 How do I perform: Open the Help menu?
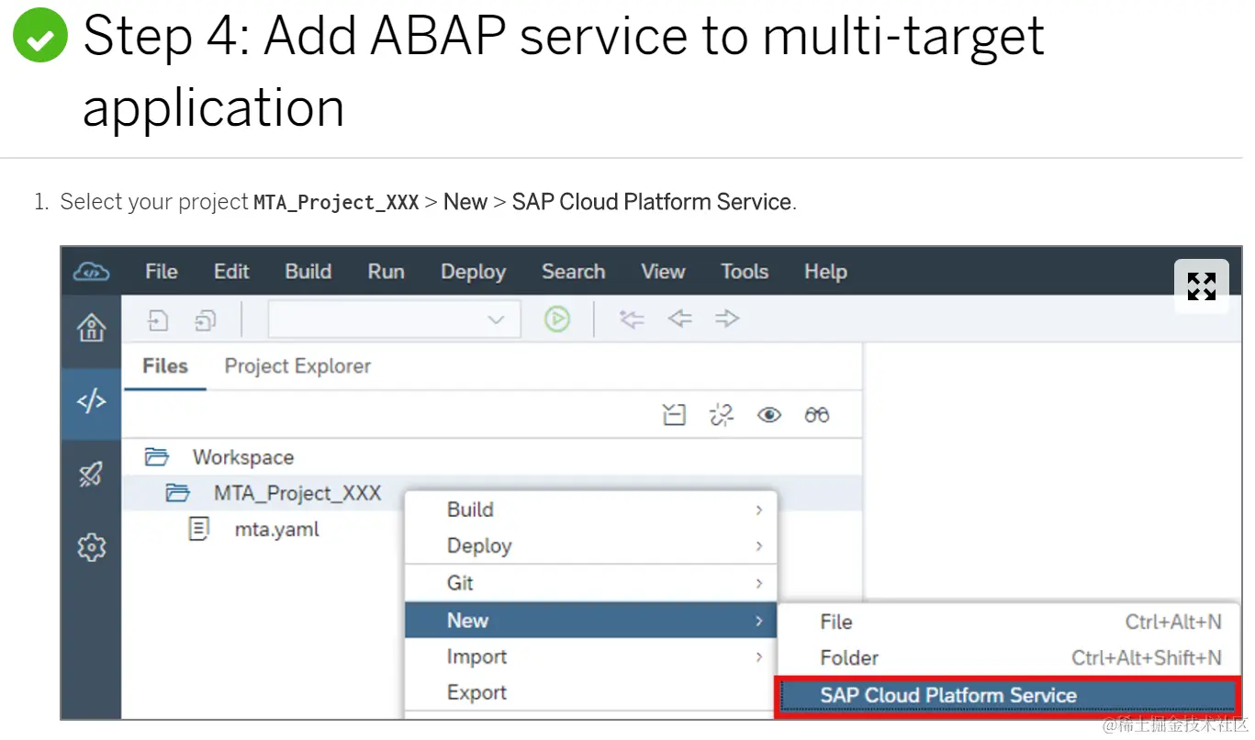[x=825, y=272]
